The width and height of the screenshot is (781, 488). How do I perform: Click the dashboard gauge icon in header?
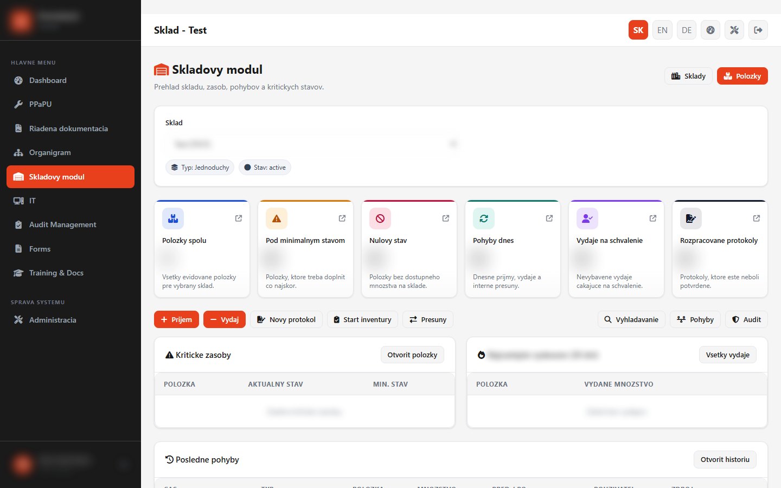tap(710, 30)
